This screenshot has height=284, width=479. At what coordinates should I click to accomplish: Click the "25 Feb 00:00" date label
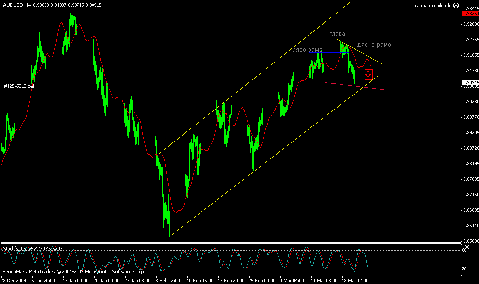click(262, 280)
